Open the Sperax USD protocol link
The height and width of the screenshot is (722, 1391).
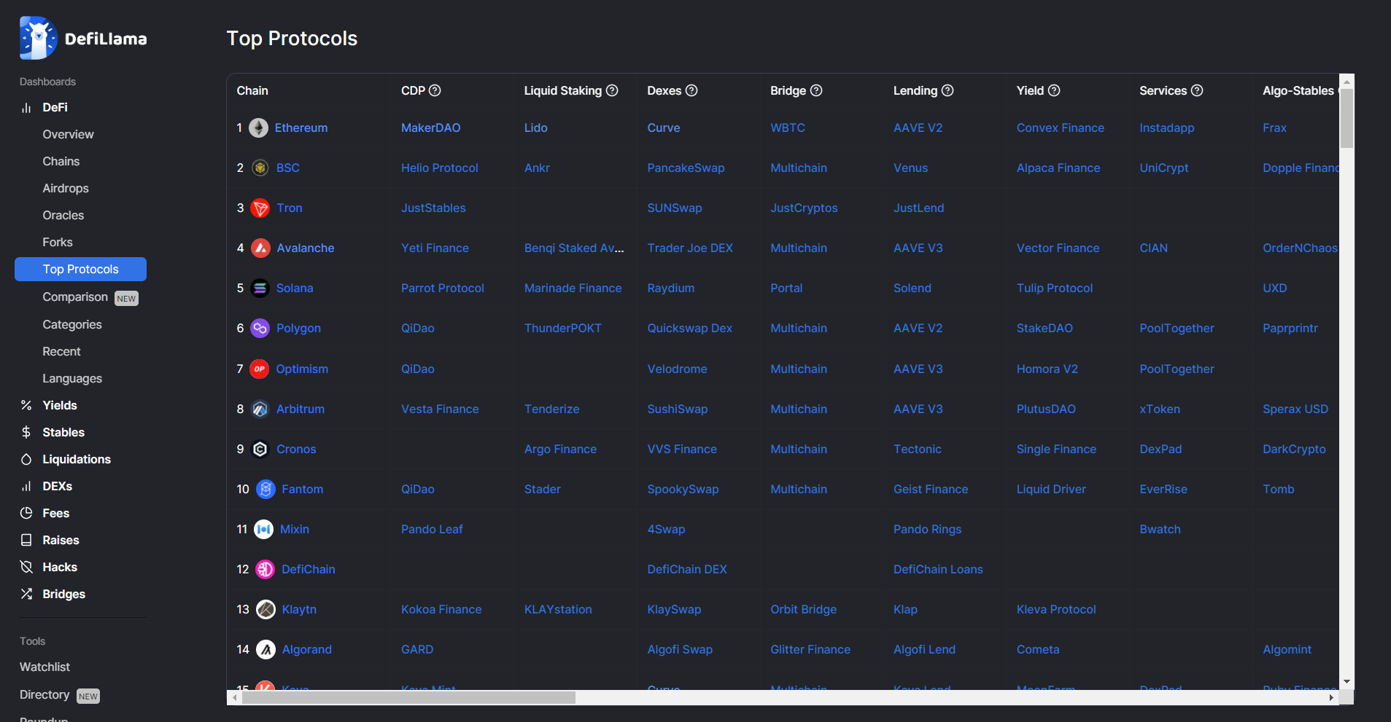pyautogui.click(x=1295, y=409)
